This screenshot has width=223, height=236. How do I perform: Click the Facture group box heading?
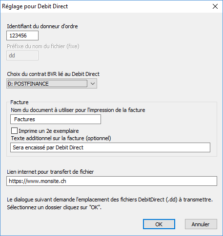click(20, 102)
